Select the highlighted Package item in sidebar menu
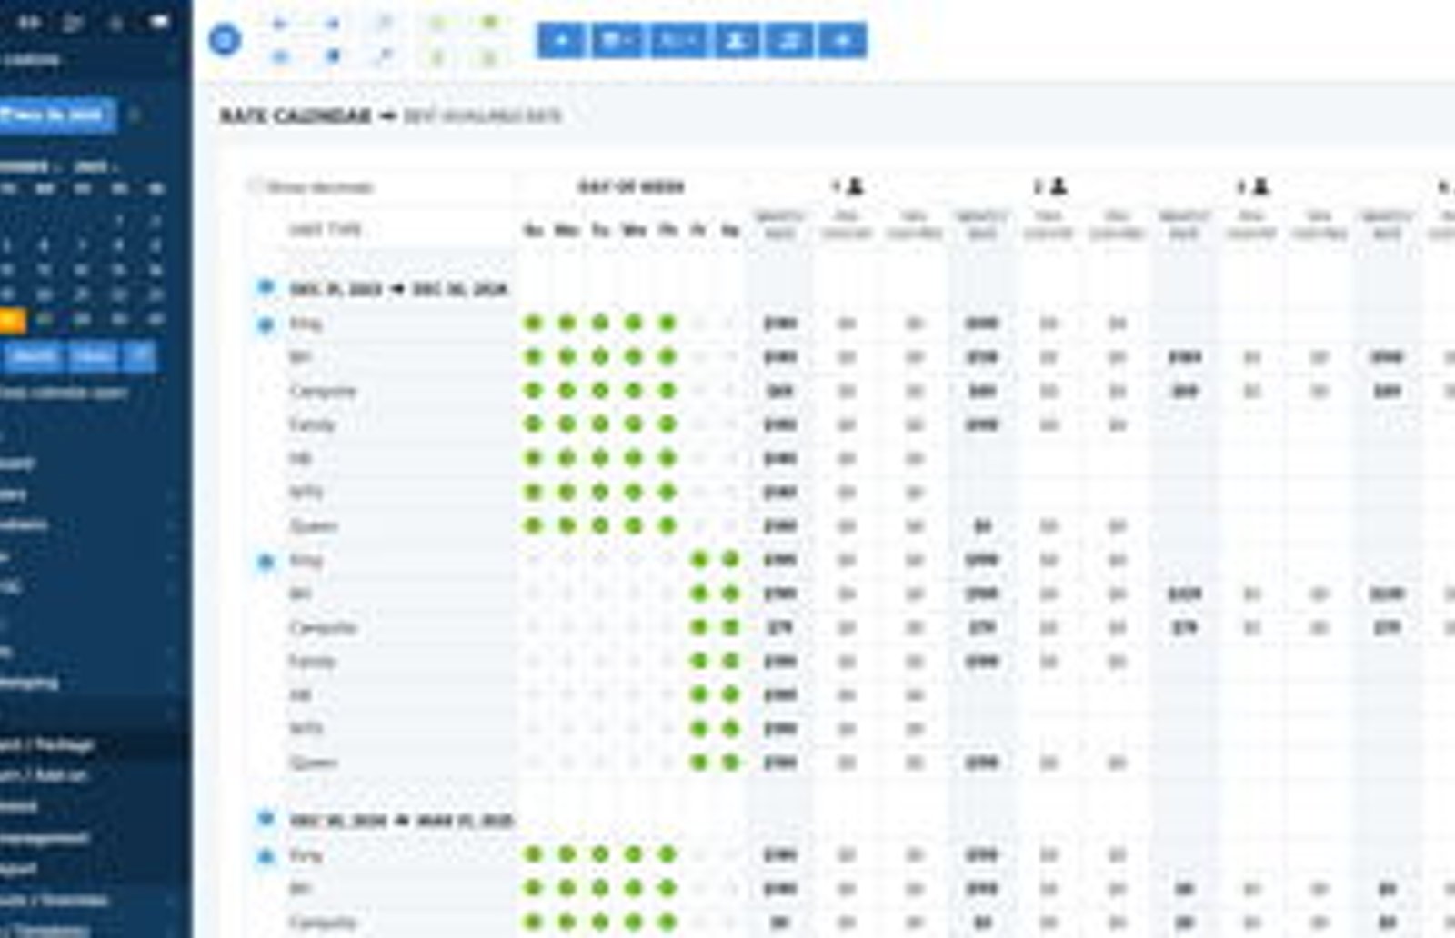 47,745
